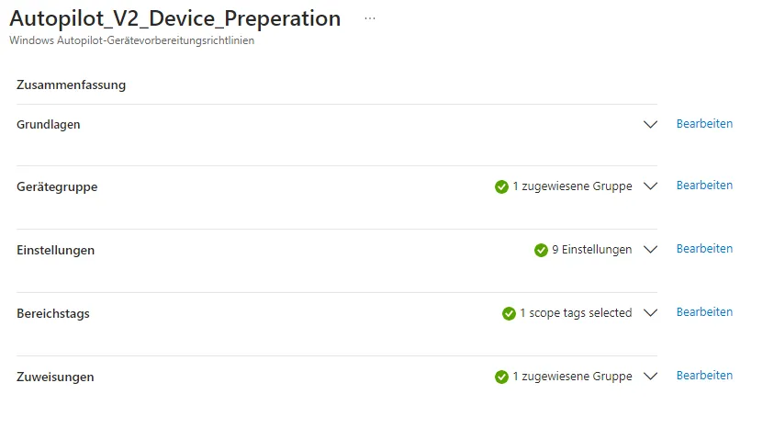This screenshot has width=774, height=428.
Task: Click green checkmark next to 9 Einstellungen
Action: [x=541, y=250]
